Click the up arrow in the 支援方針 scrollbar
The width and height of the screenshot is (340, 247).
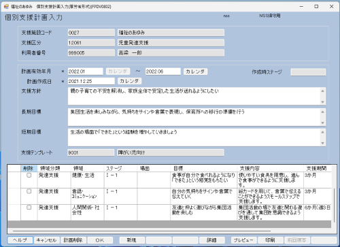pyautogui.click(x=323, y=90)
